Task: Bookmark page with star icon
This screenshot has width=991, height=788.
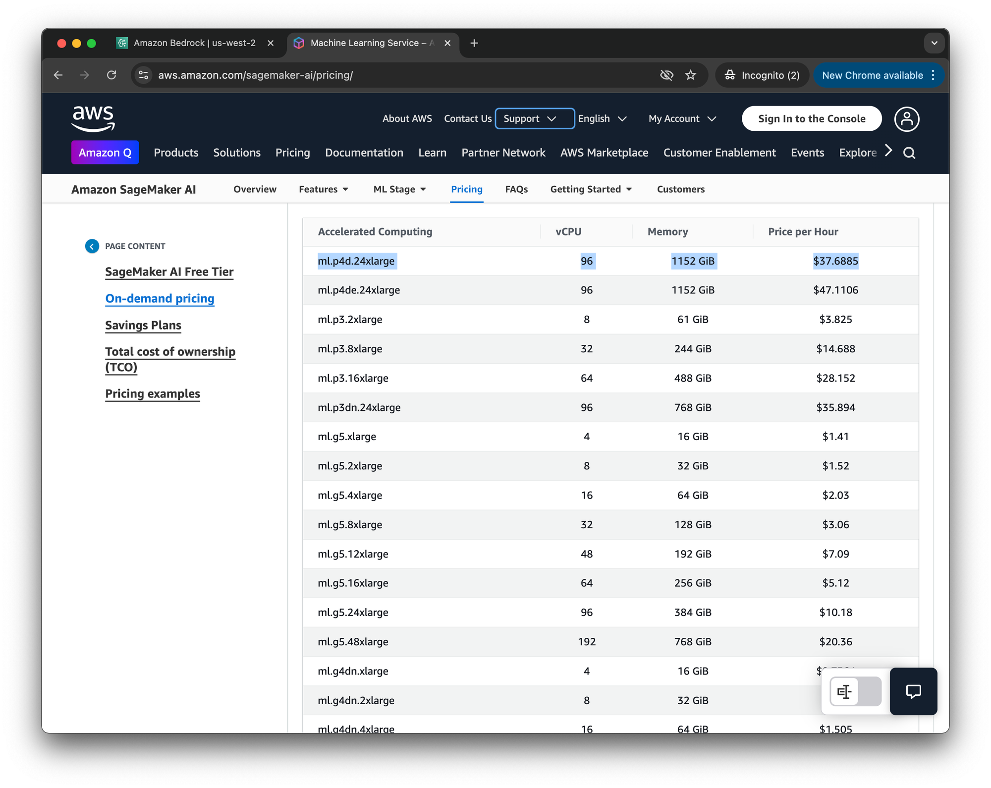Action: click(x=690, y=75)
